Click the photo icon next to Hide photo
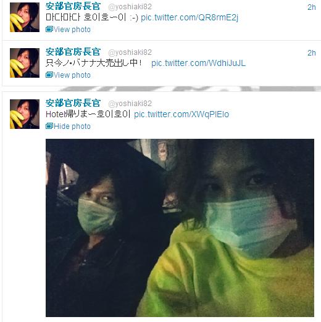Screen dimensions: 321x322 pos(49,126)
